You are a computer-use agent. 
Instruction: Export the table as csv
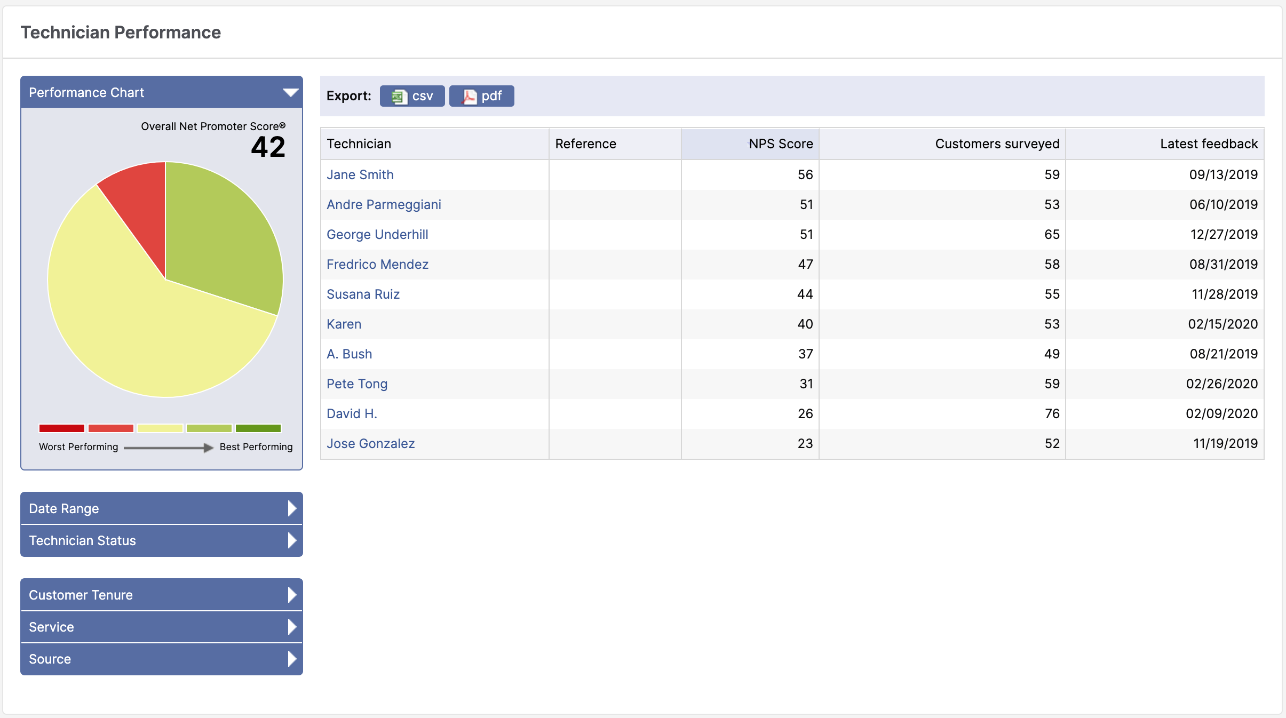point(412,96)
